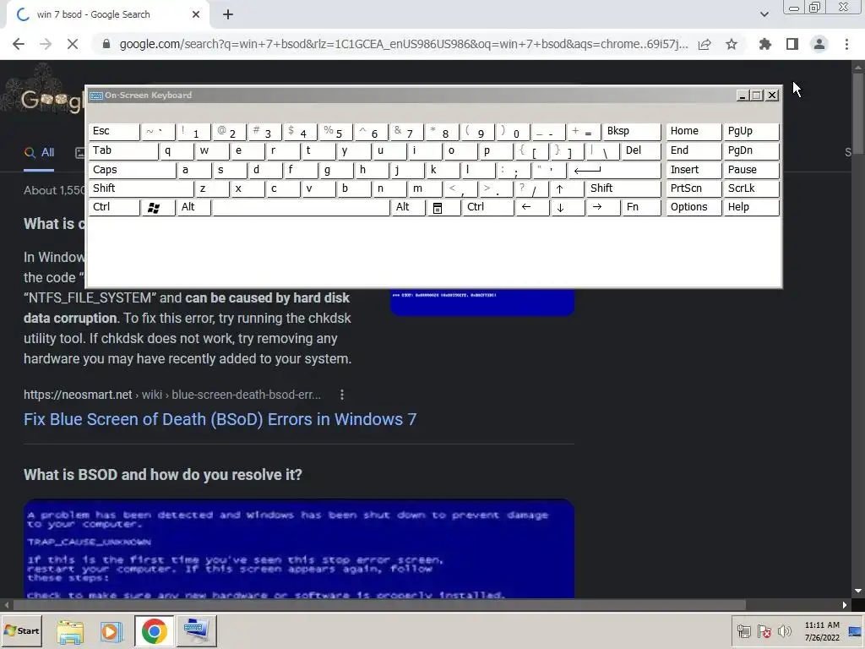Launch Windows Media Player from the taskbar
865x649 pixels.
click(x=111, y=630)
